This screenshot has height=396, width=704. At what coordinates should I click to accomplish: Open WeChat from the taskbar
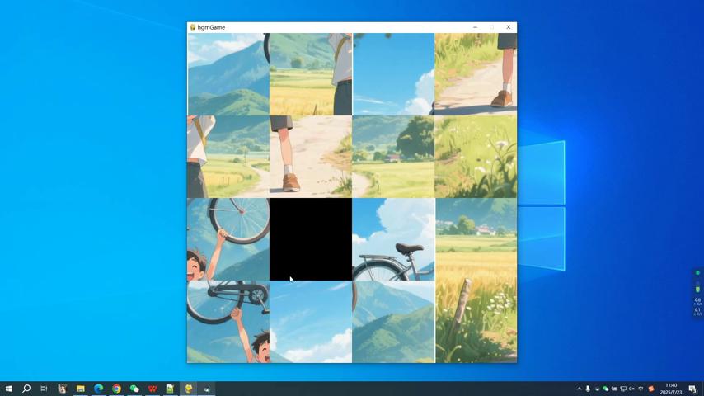tap(134, 389)
